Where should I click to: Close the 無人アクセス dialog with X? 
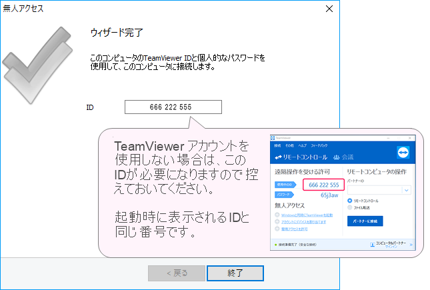click(x=329, y=9)
